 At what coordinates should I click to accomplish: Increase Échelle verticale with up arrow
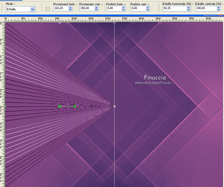219,8
